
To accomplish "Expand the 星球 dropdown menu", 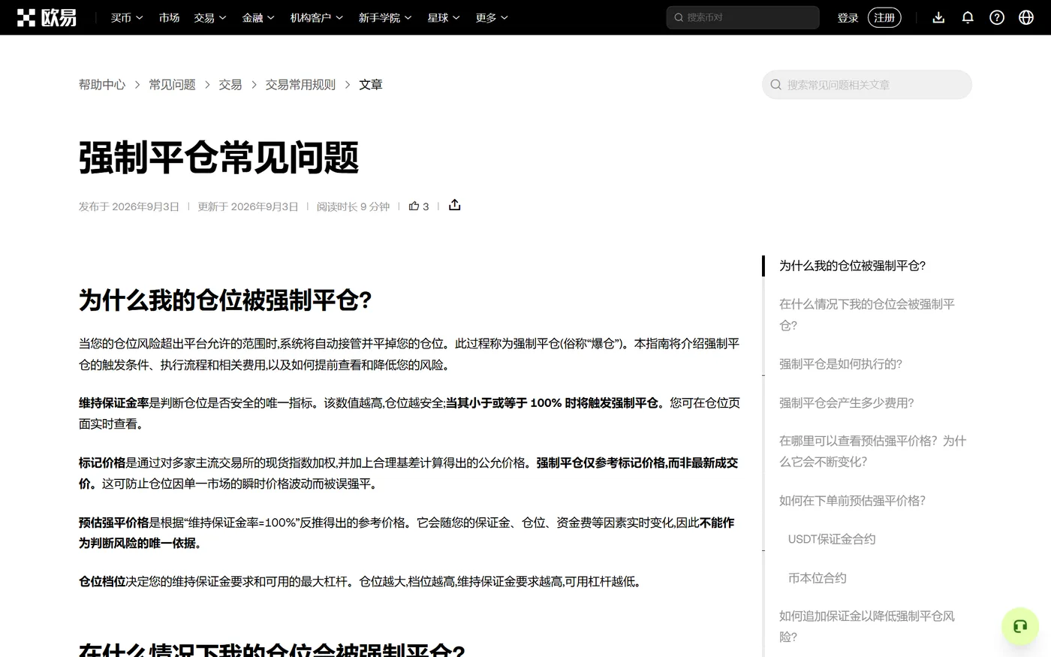I will point(444,17).
